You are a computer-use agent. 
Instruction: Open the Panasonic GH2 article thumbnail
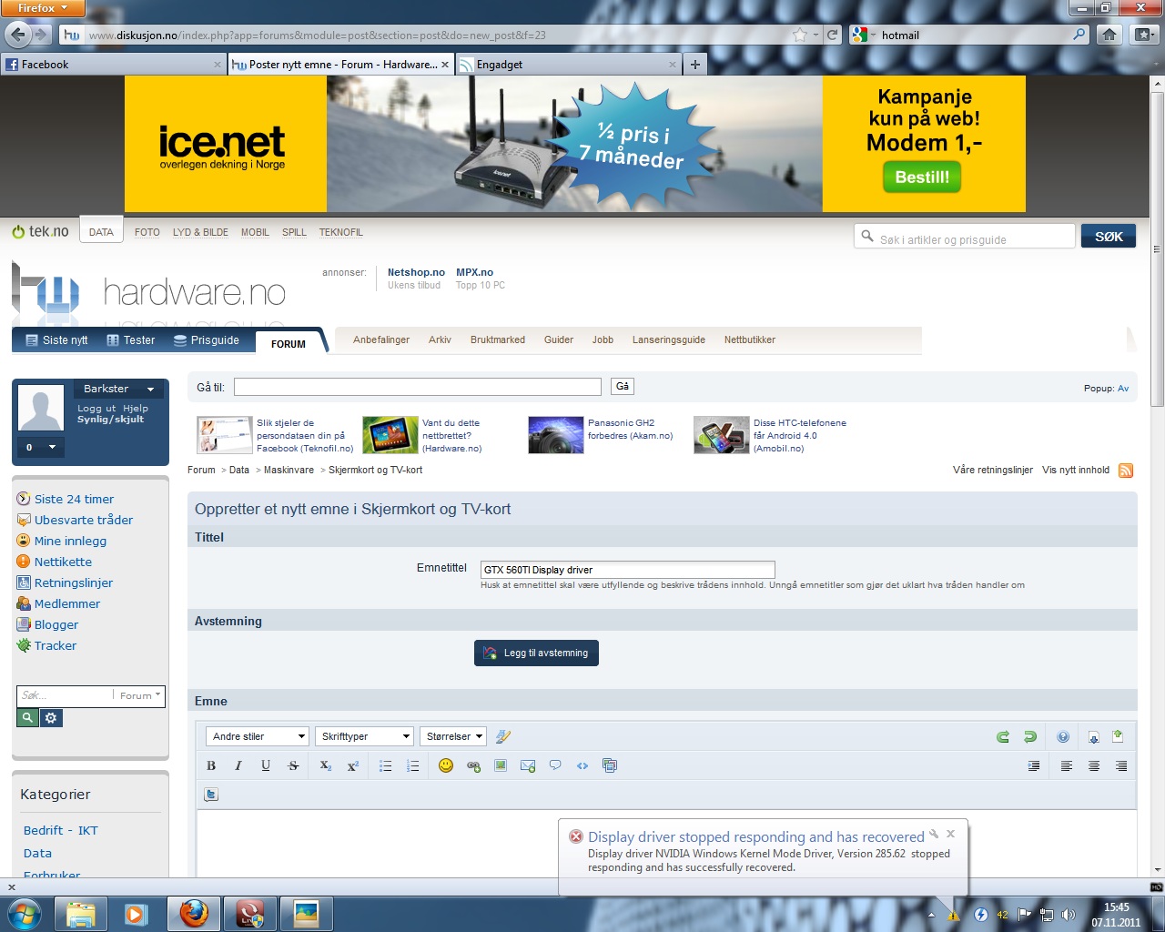point(555,435)
